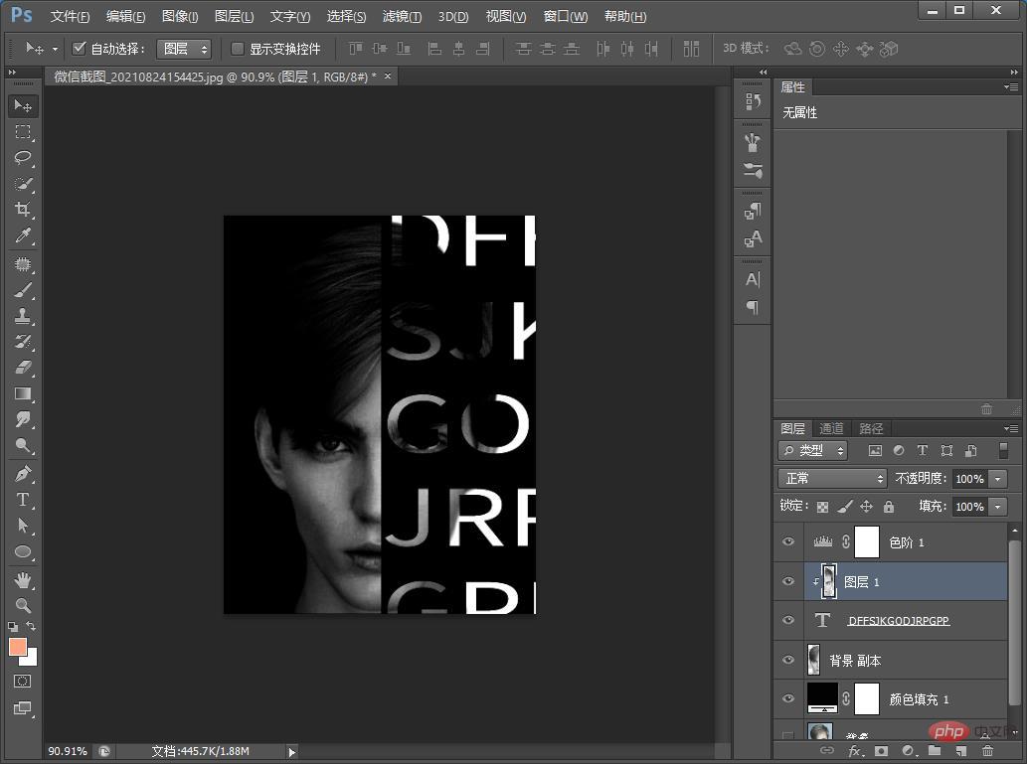Select the Quick Selection tool
Viewport: 1027px width, 764px height.
tap(23, 184)
